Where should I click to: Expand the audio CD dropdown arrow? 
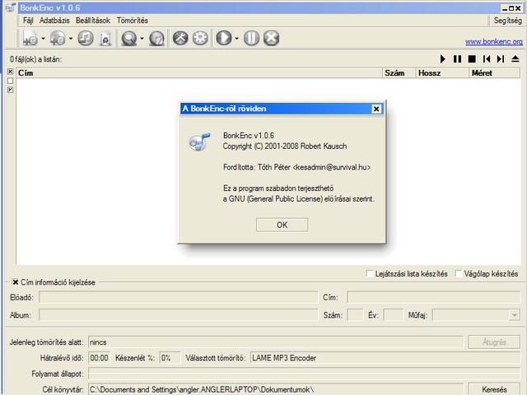tap(71, 39)
